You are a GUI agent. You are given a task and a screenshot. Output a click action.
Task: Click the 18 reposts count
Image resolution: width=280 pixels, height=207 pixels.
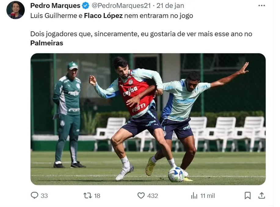pyautogui.click(x=97, y=196)
